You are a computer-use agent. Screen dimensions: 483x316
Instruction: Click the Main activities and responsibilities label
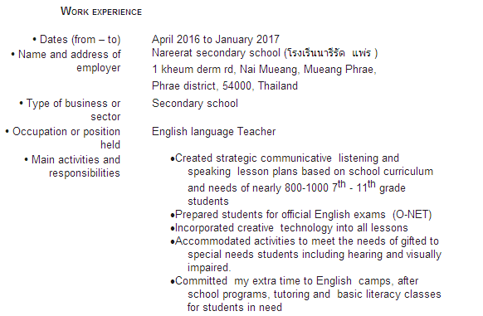point(72,167)
